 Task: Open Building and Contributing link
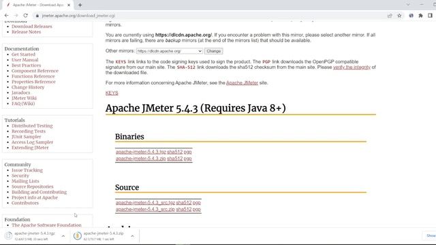(x=40, y=192)
